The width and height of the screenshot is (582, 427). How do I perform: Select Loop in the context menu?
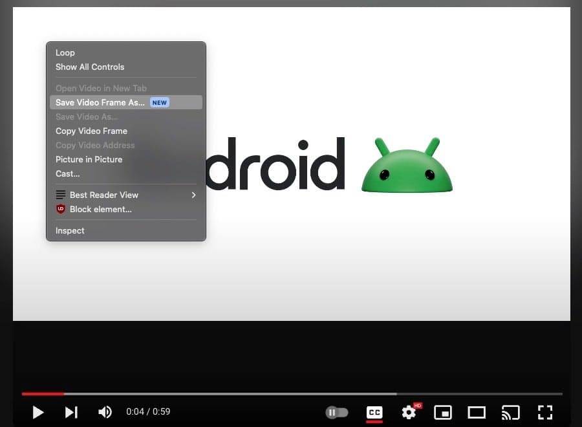pos(65,53)
